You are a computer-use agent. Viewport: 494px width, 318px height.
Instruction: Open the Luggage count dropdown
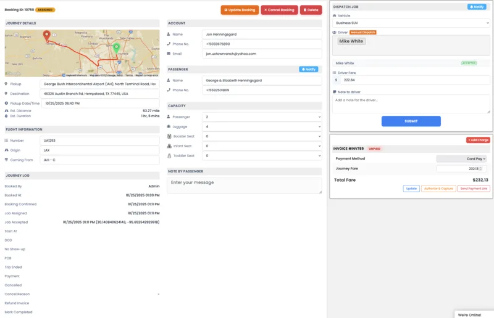[x=262, y=126]
